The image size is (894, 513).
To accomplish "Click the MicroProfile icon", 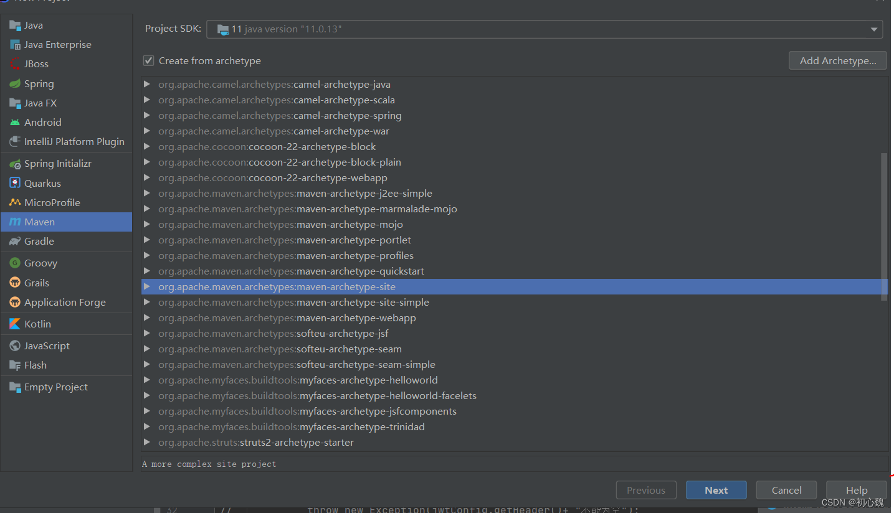I will pyautogui.click(x=15, y=203).
